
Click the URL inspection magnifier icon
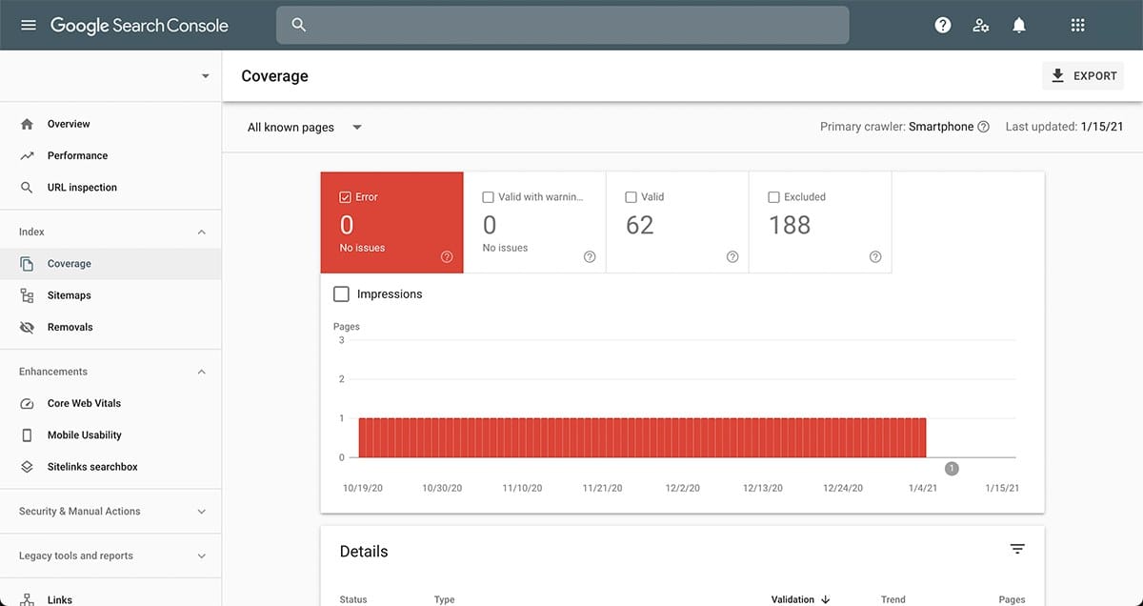tap(27, 188)
